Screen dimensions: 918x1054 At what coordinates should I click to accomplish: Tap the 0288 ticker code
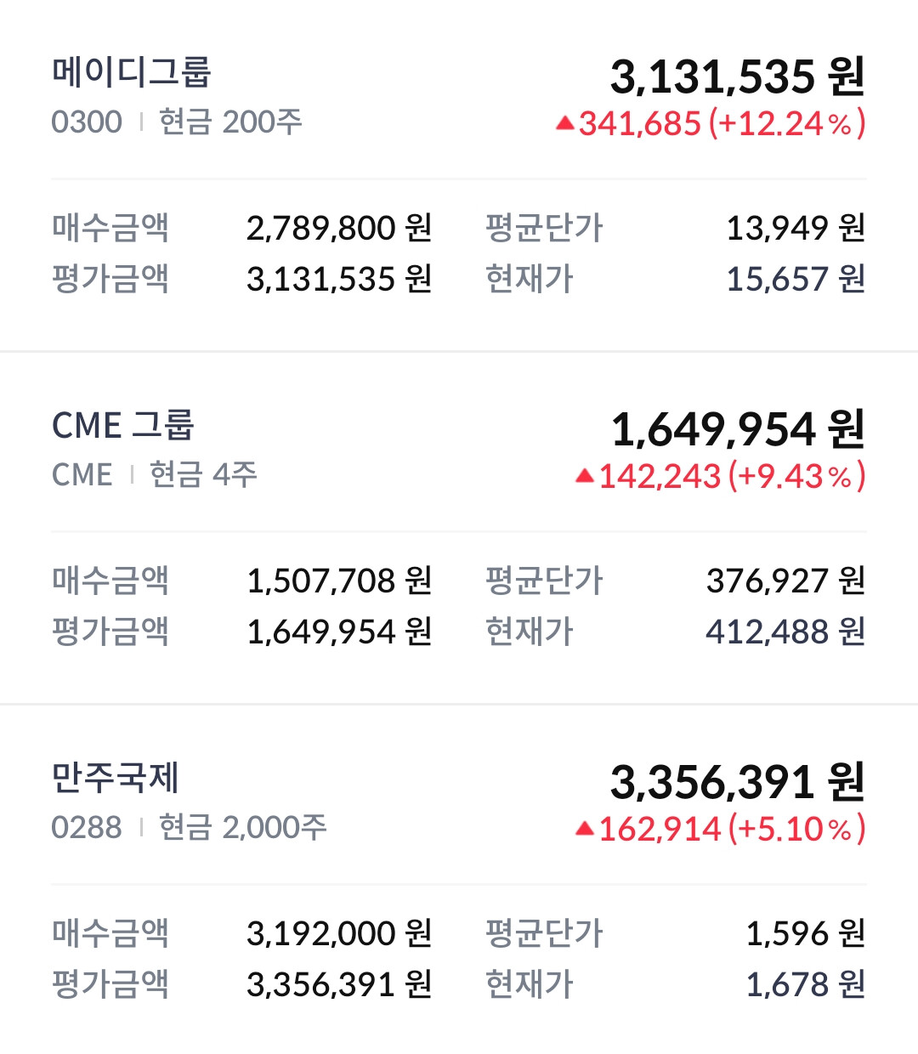pyautogui.click(x=87, y=827)
